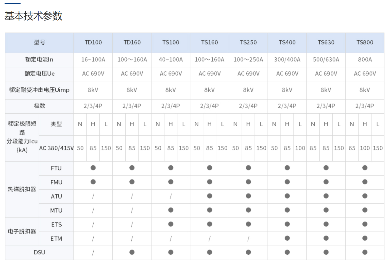
Task: Click the TD100 column header
Action: click(x=93, y=42)
